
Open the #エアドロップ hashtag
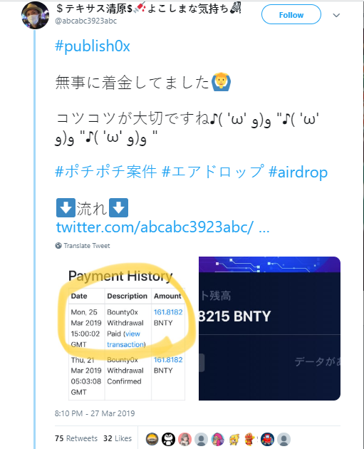click(x=213, y=172)
